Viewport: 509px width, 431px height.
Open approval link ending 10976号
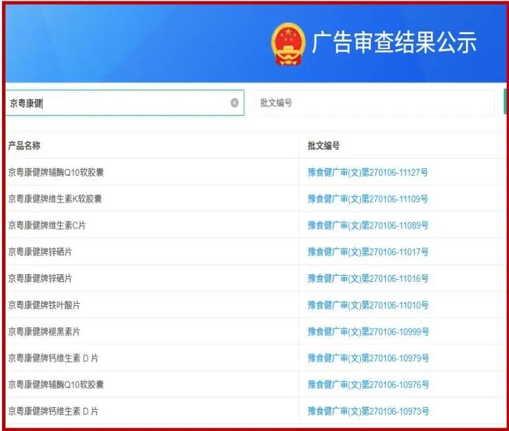[369, 384]
